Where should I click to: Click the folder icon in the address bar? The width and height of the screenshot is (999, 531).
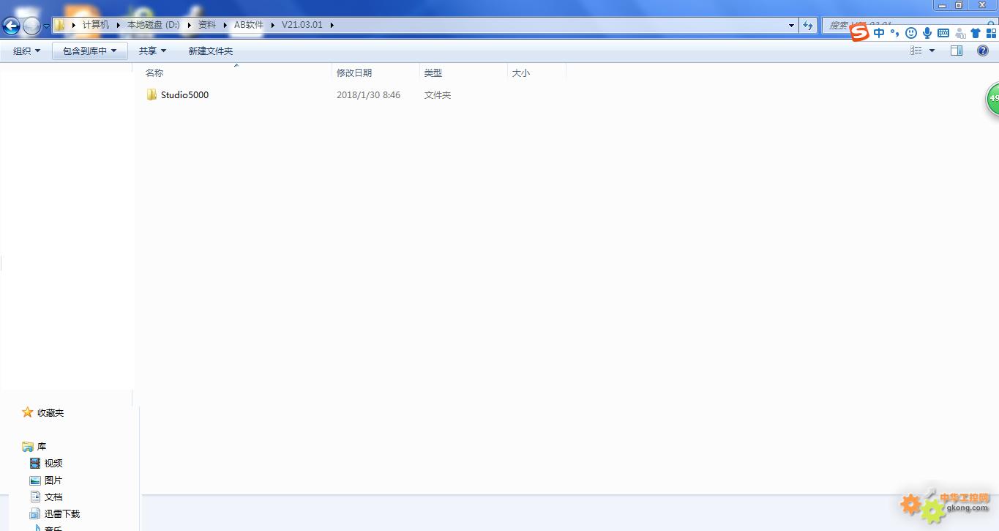tap(60, 25)
